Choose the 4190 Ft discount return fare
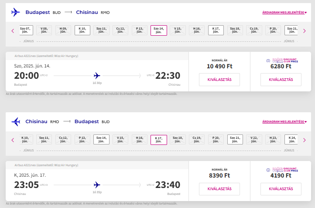Viewport: 315px width, 208px height. click(x=281, y=189)
